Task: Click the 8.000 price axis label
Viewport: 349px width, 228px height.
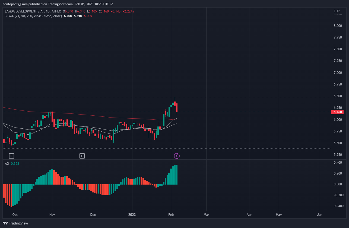Action: (x=338, y=26)
